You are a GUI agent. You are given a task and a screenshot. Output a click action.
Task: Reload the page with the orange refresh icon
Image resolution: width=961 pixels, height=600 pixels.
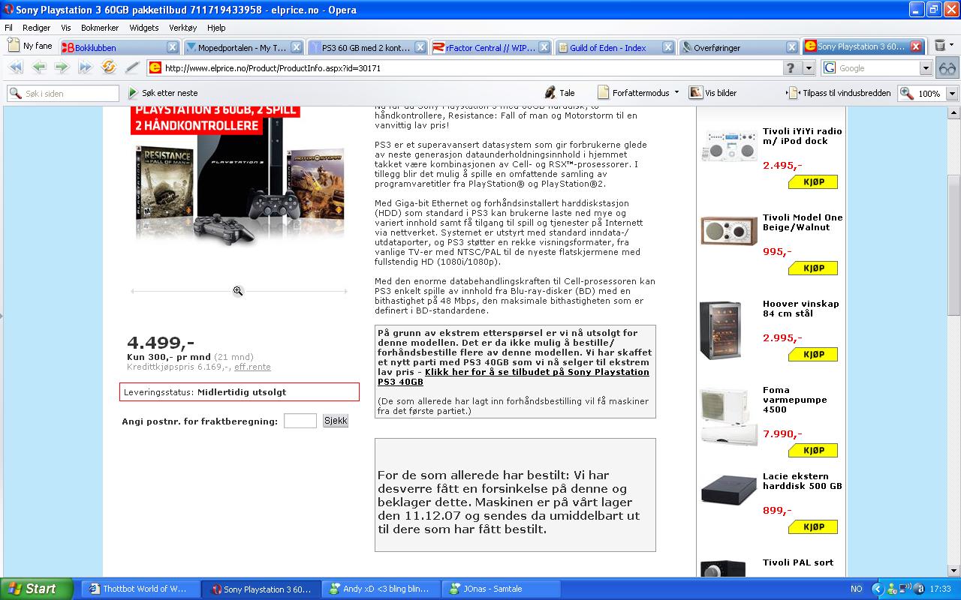(x=108, y=67)
